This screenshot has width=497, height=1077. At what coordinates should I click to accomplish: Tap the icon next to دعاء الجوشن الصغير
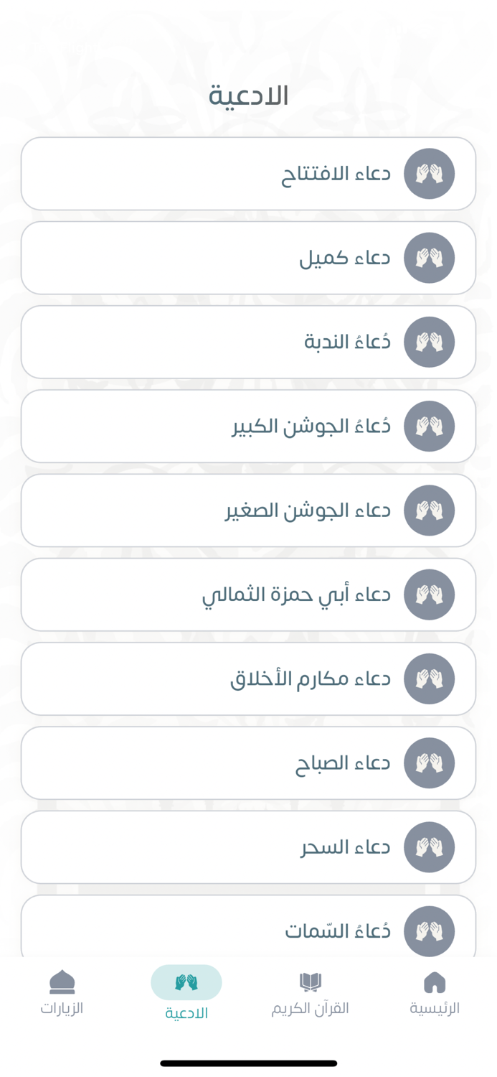[x=430, y=510]
